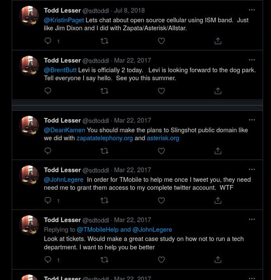Like the tweet about Levi turning 2
Screen dimensions: 271x280
tap(161, 90)
